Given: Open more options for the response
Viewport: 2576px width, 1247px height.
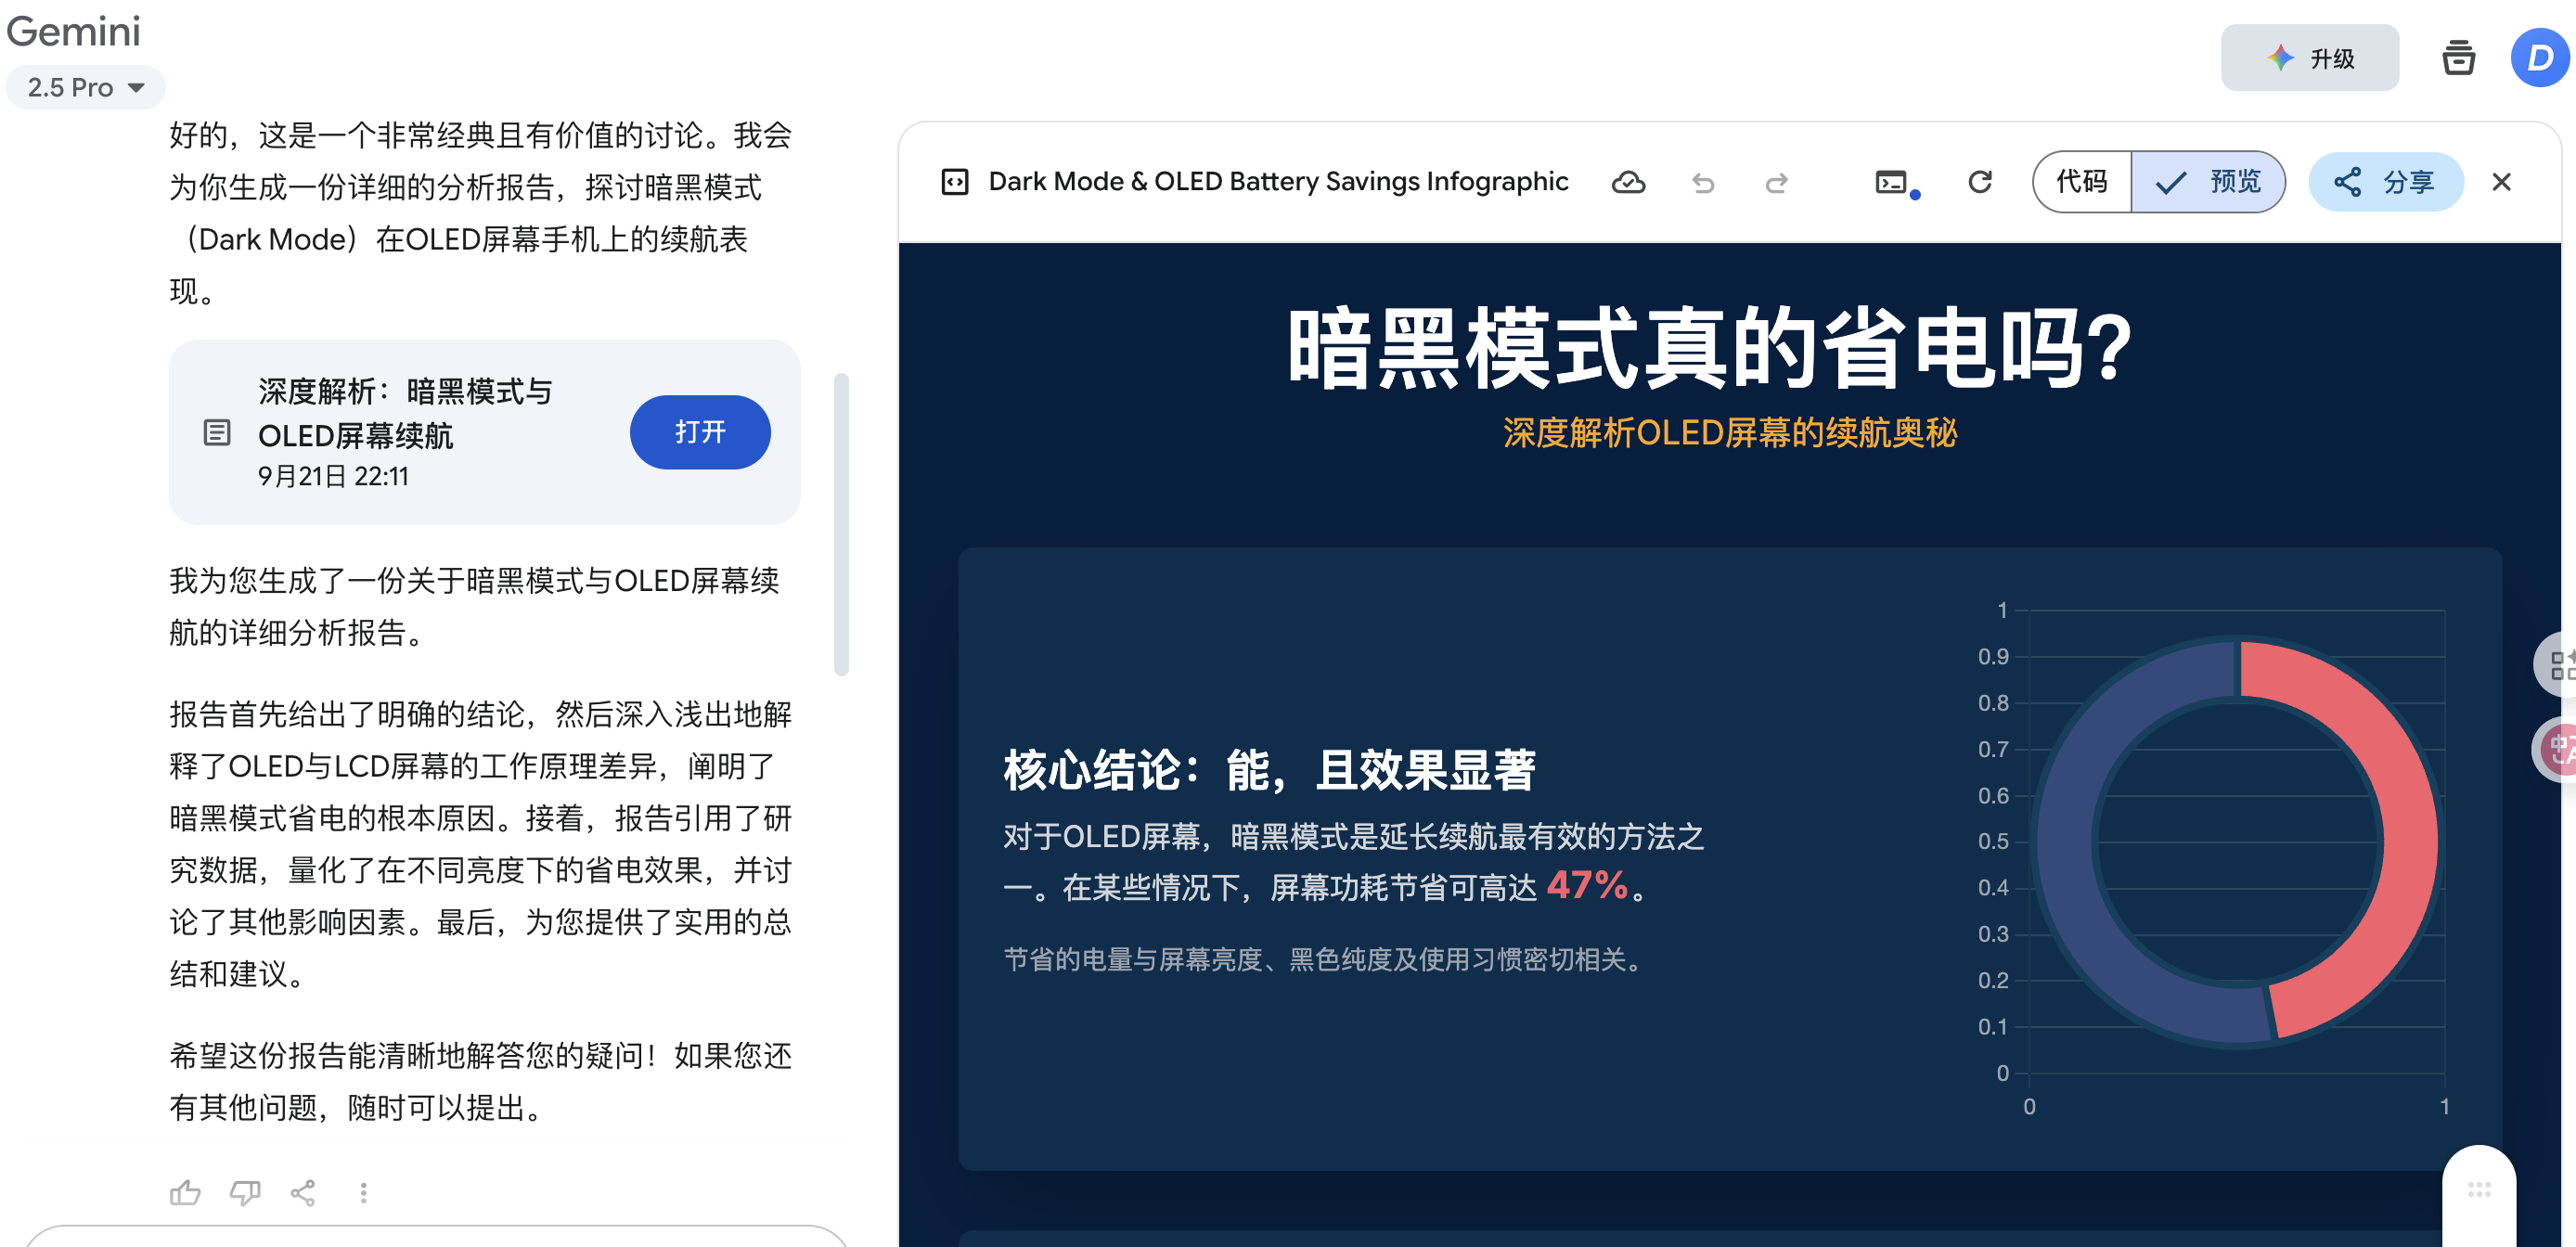Looking at the screenshot, I should [x=364, y=1192].
